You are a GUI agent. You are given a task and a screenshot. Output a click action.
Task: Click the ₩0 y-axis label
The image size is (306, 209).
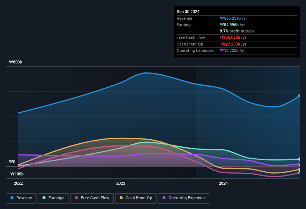coord(12,162)
